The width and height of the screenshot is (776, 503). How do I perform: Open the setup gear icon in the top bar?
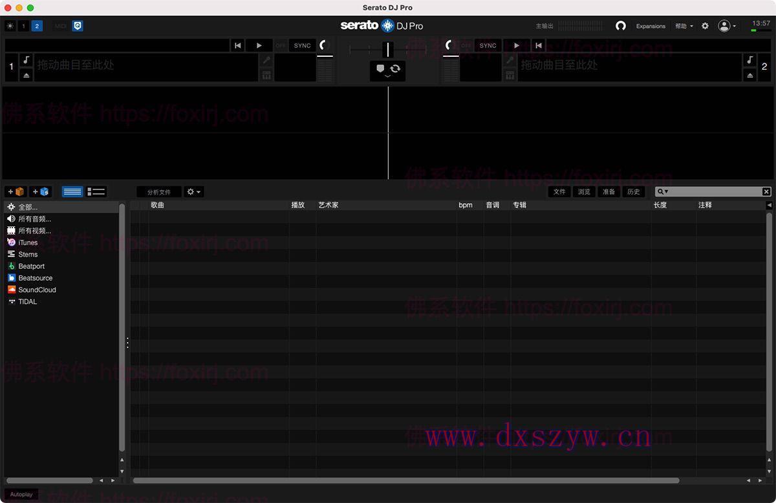coord(705,26)
